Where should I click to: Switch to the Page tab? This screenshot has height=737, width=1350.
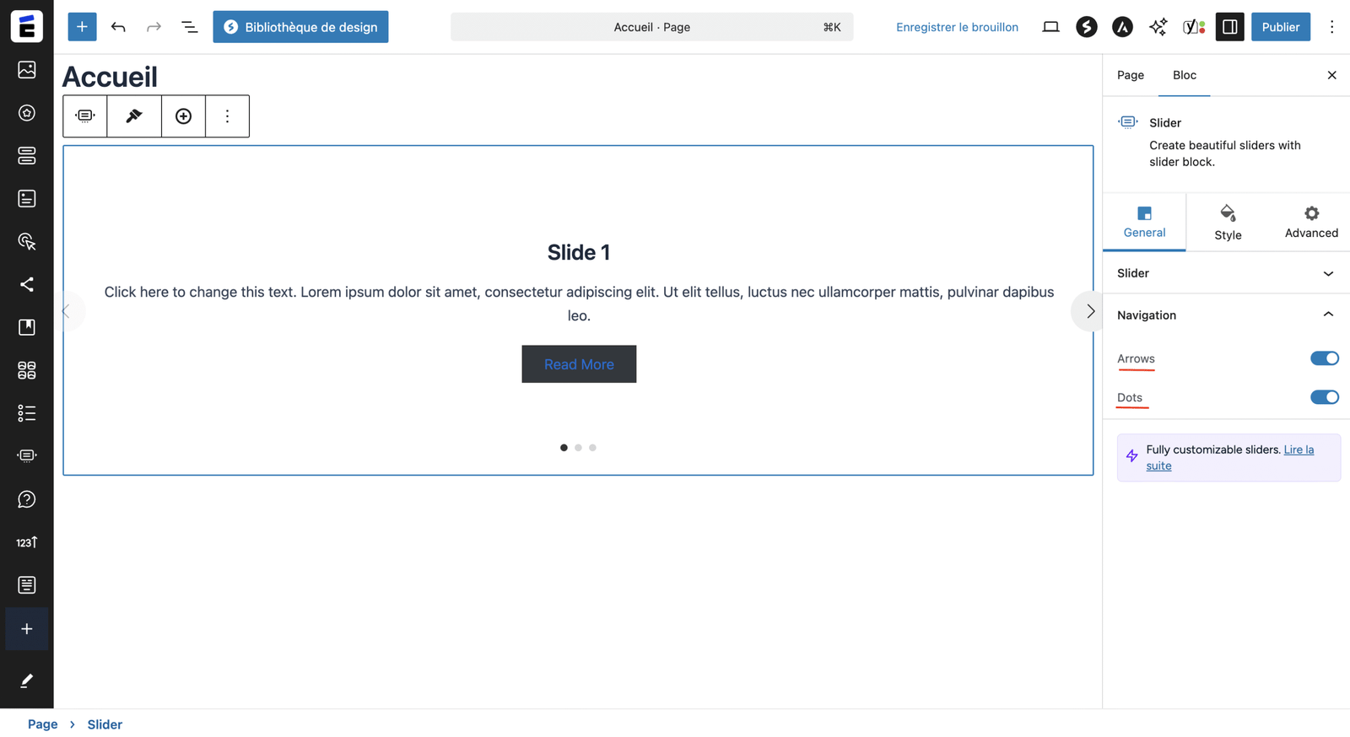pos(1131,75)
